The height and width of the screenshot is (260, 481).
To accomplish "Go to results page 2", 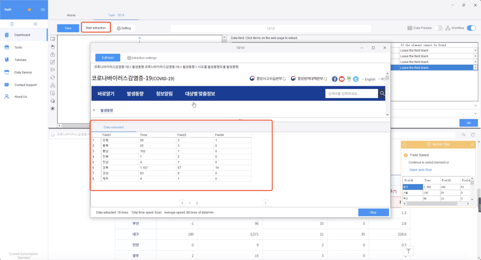I will coord(197,203).
